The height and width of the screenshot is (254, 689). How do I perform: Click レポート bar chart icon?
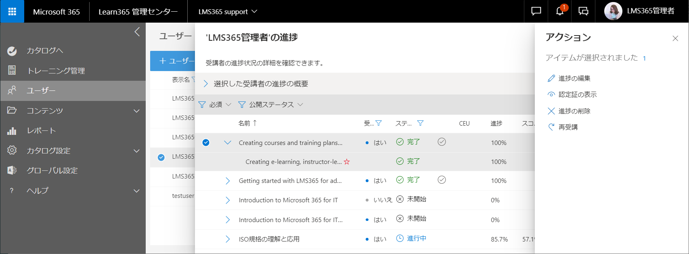point(12,130)
